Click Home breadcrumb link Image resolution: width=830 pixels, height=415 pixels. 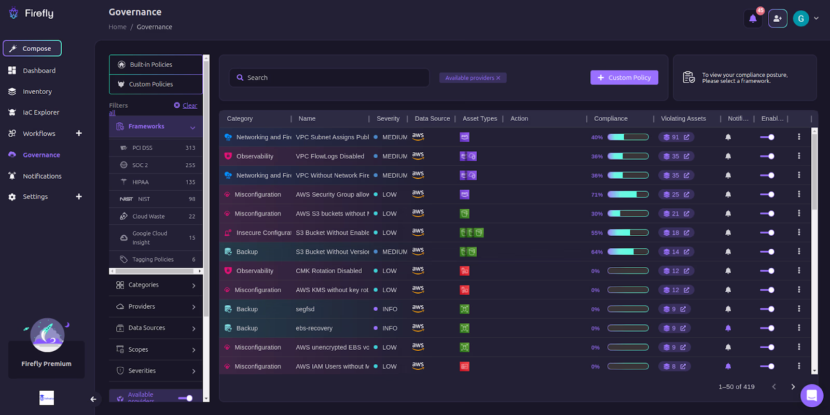click(117, 27)
